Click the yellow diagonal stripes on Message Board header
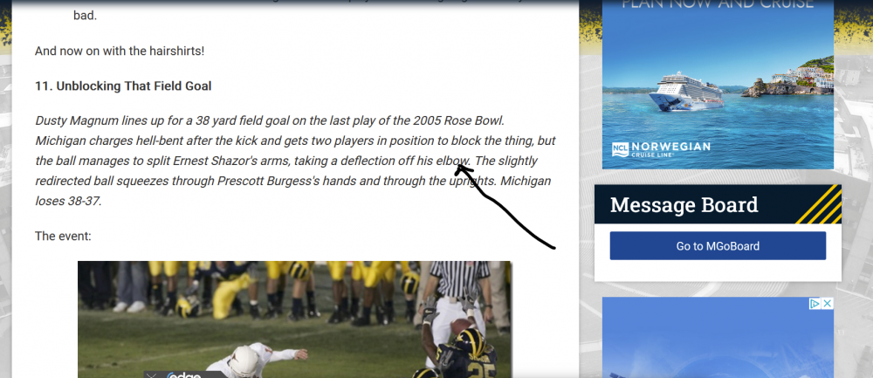Image resolution: width=873 pixels, height=378 pixels. 820,204
